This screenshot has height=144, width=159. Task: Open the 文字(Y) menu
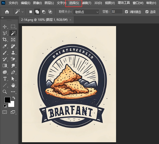61,3
